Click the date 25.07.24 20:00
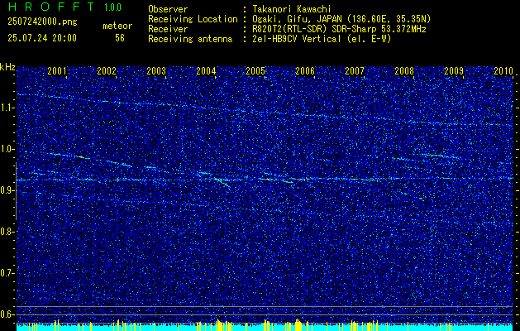 (x=42, y=38)
